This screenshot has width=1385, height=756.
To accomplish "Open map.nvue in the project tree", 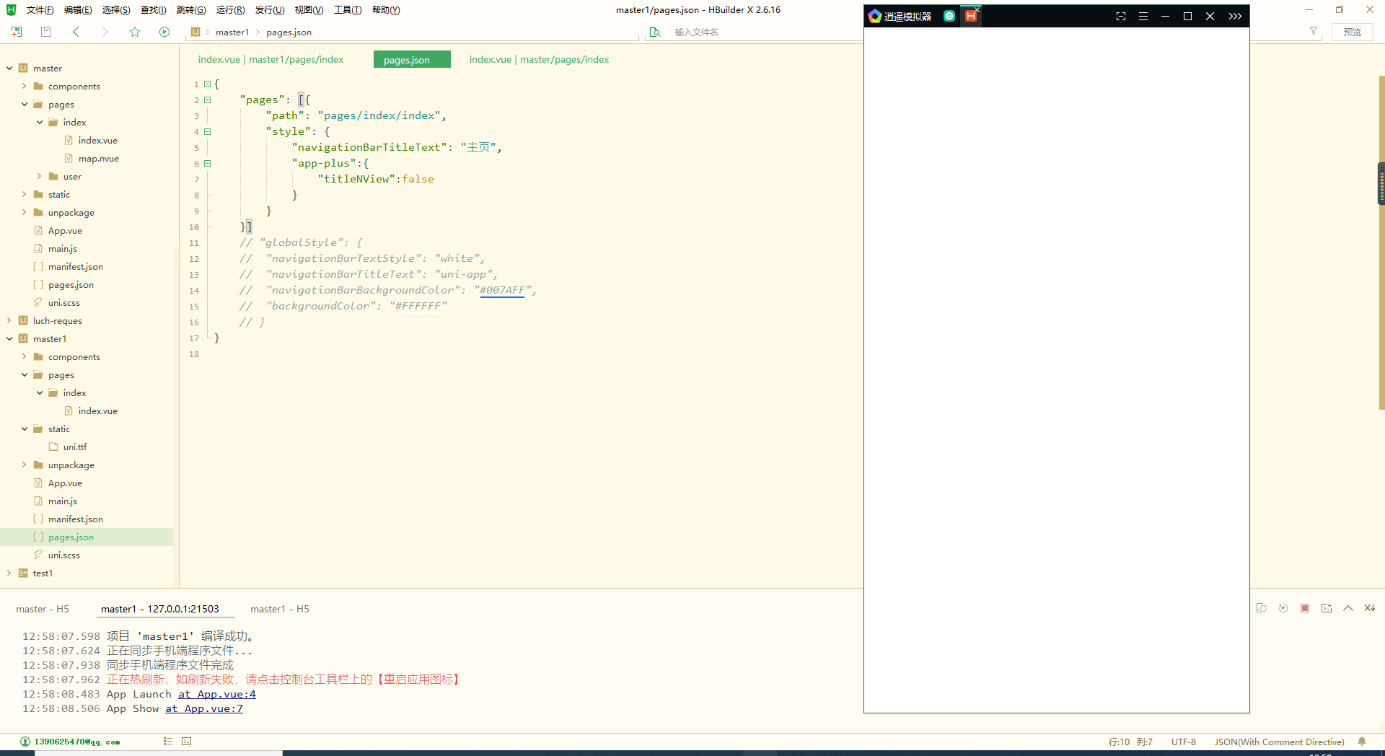I will pos(98,158).
